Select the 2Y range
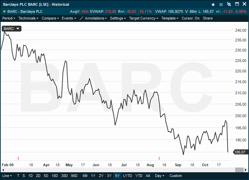This screenshot has height=180, width=249. click(101, 176)
